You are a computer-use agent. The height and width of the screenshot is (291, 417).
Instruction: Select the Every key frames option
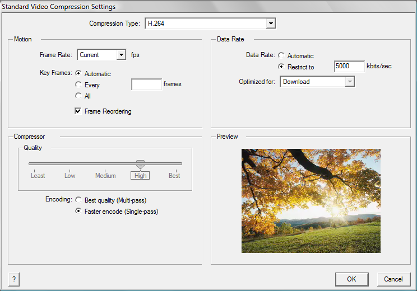click(x=78, y=85)
